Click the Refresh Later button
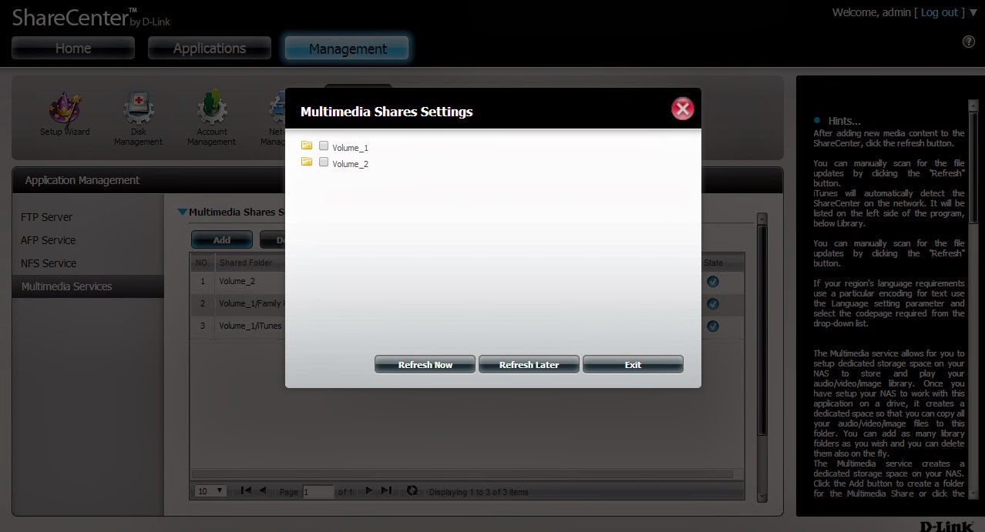This screenshot has height=532, width=985. point(529,365)
